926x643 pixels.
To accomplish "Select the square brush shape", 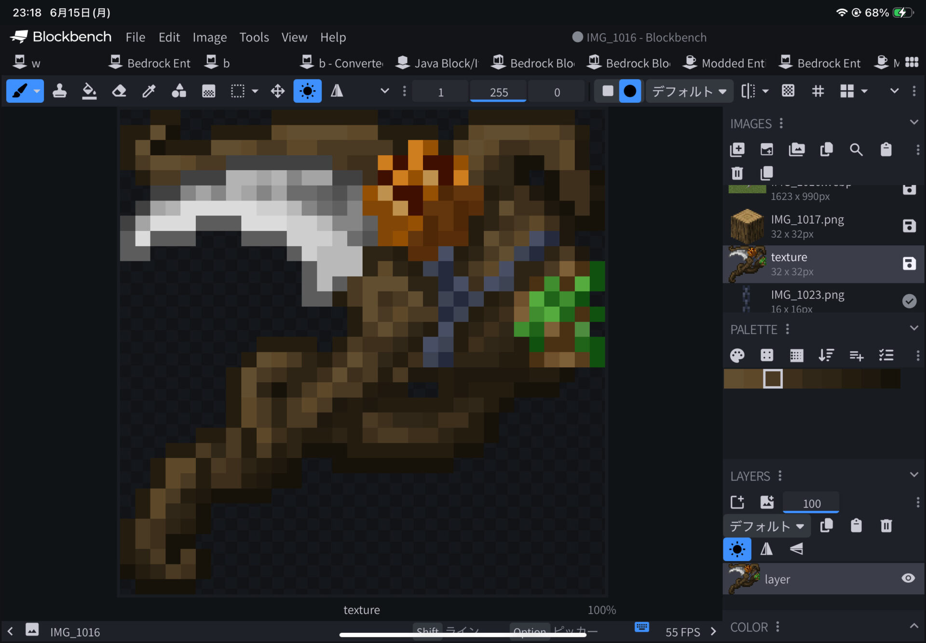I will click(608, 91).
